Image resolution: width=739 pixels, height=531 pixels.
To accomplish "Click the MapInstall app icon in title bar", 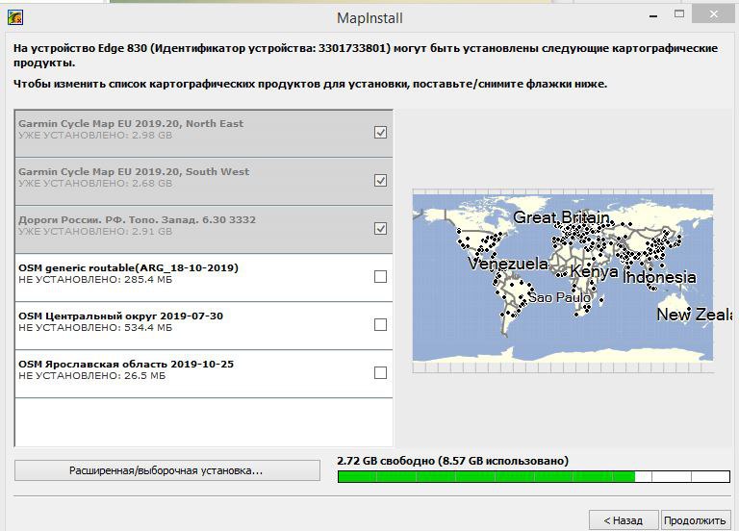I will (15, 18).
